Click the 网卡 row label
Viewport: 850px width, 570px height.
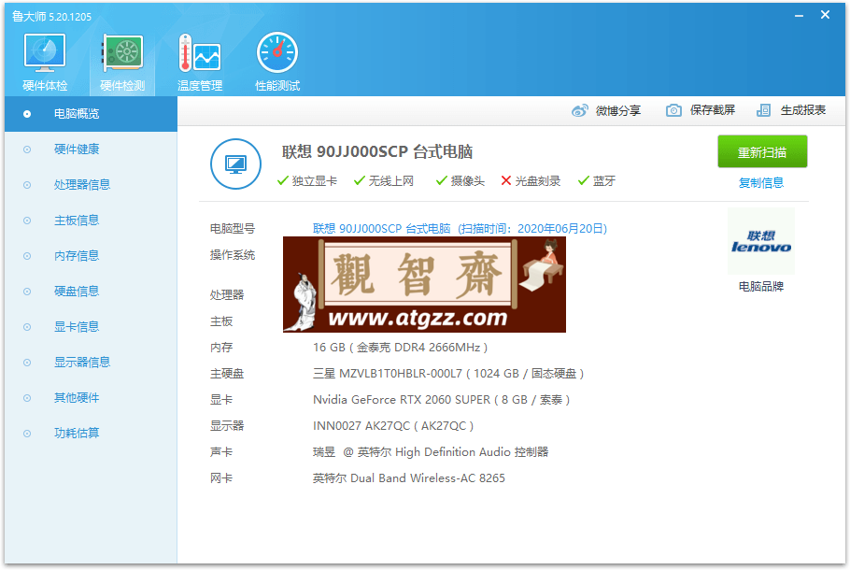click(221, 478)
